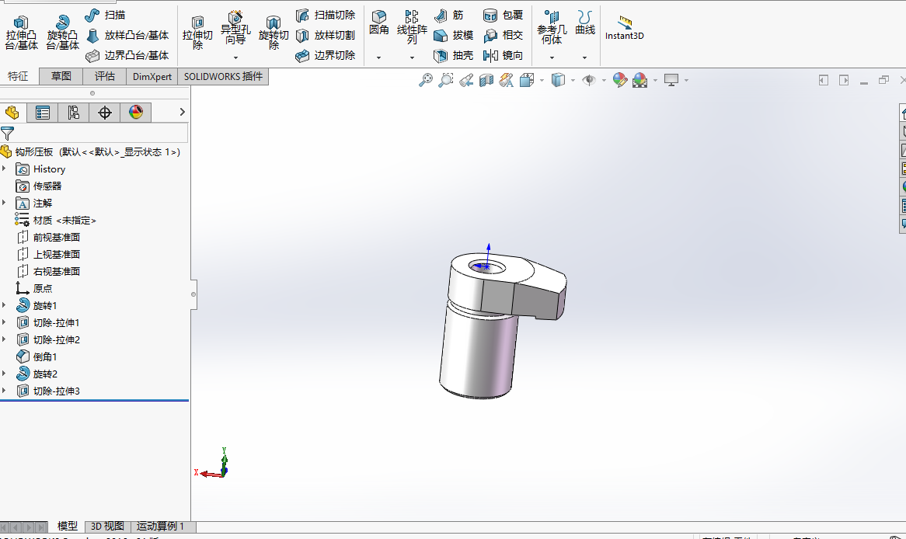Switch to the SOLIDWORKS 插件 tab

click(223, 76)
